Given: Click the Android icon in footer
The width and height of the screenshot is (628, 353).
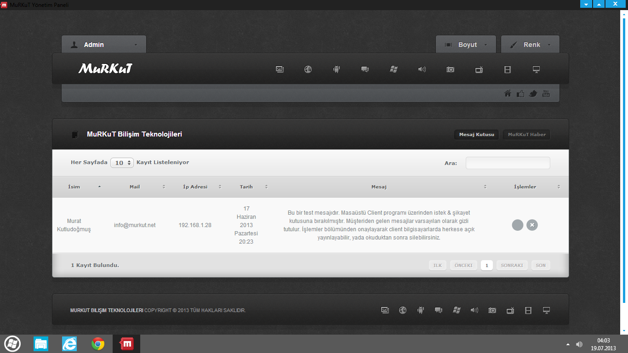Looking at the screenshot, I should [420, 310].
